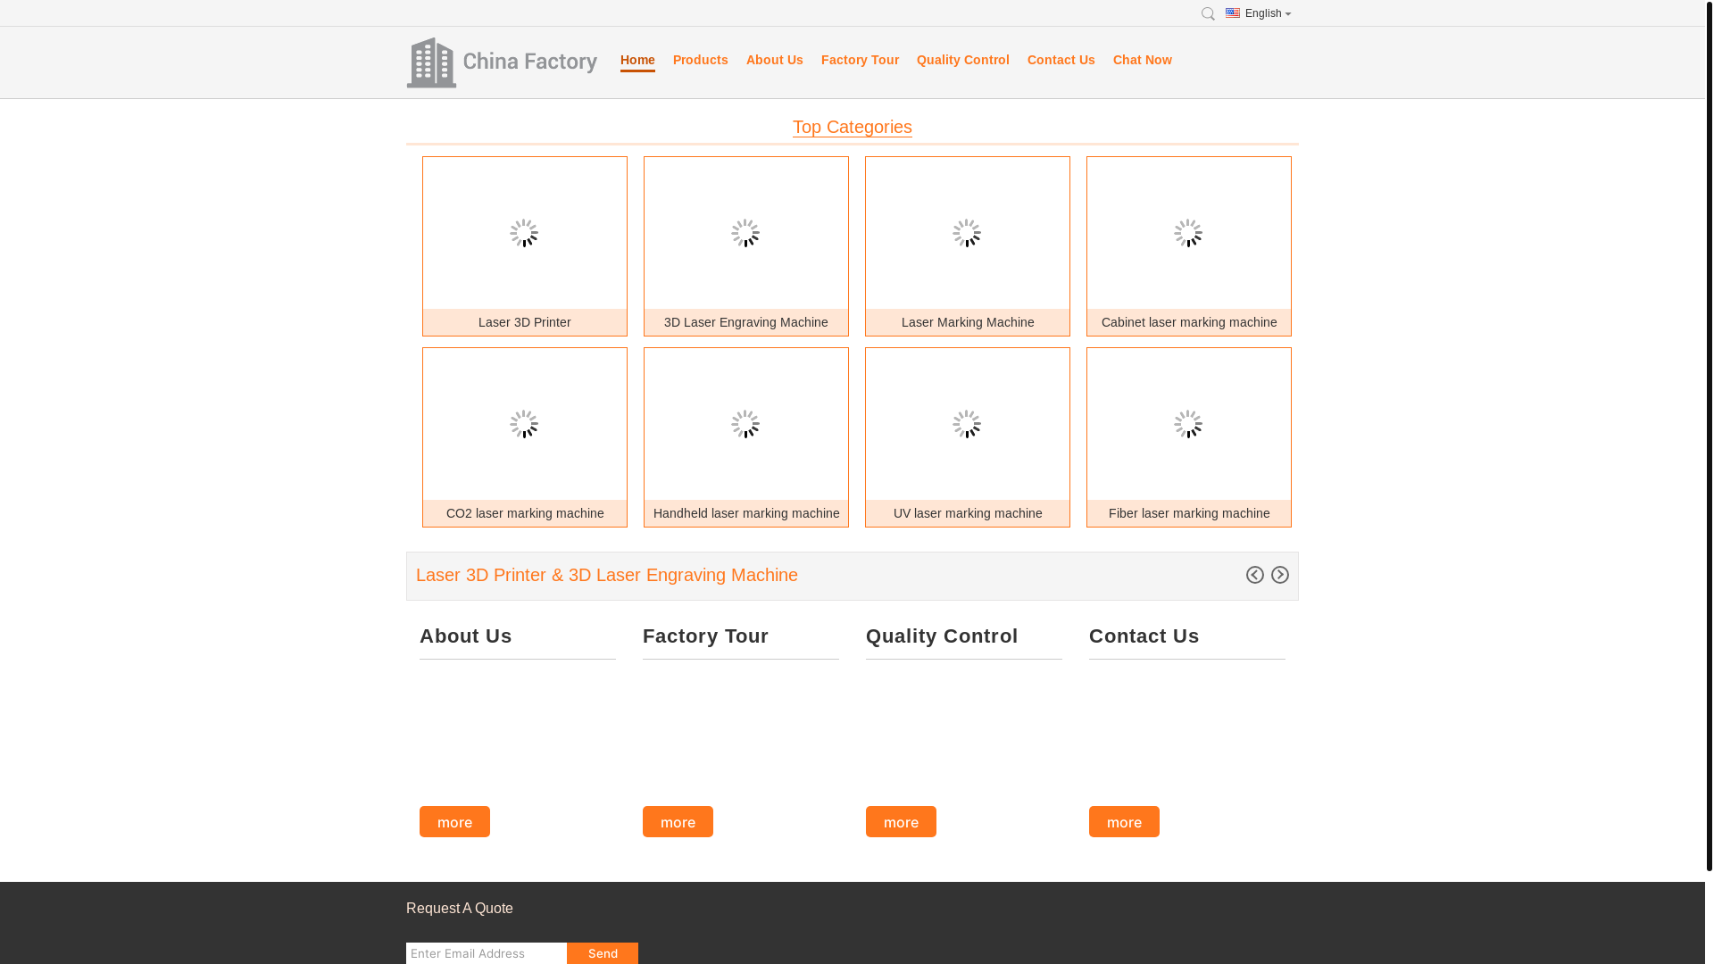This screenshot has width=1714, height=964.
Task: Open the Fiber laser marking machine thumbnail
Action: [1189, 424]
